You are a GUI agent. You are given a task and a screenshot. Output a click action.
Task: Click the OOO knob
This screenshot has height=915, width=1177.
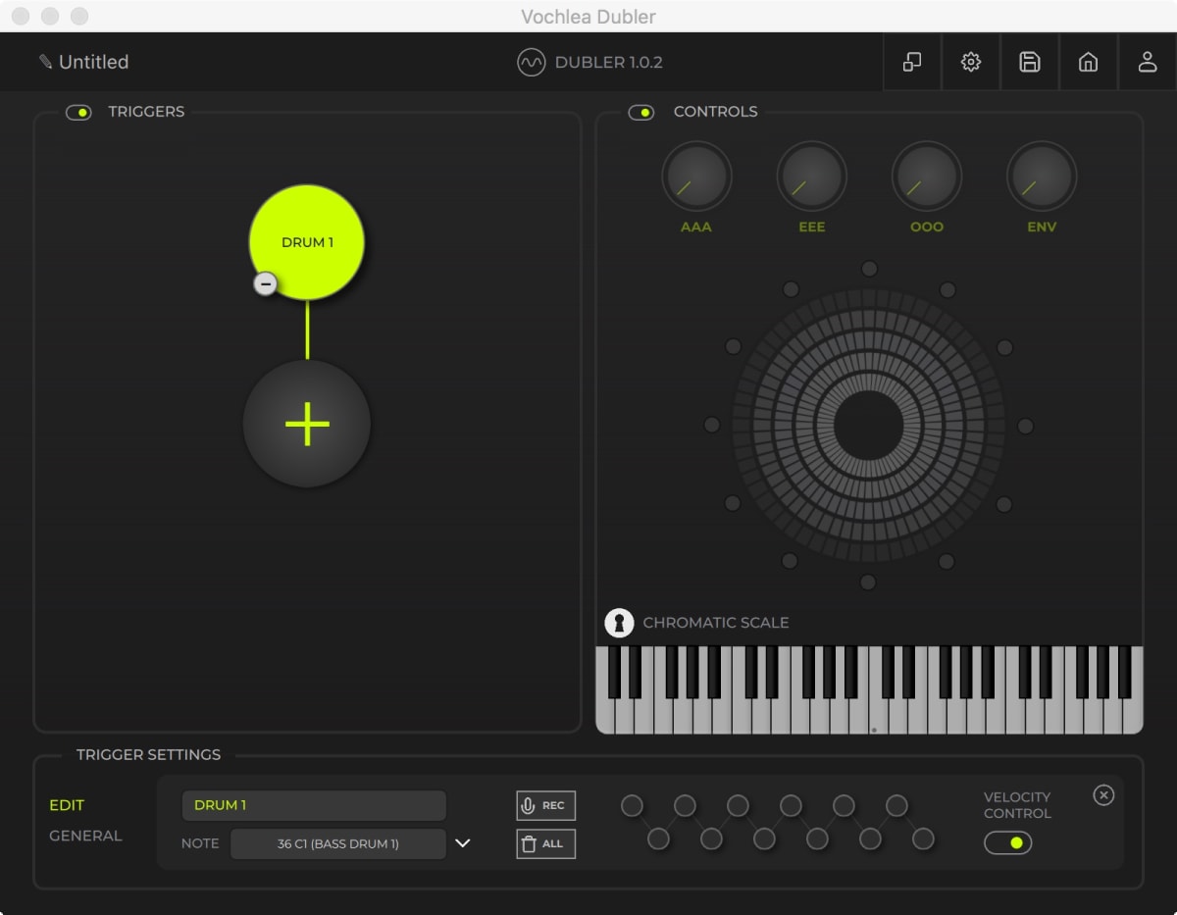tap(927, 177)
